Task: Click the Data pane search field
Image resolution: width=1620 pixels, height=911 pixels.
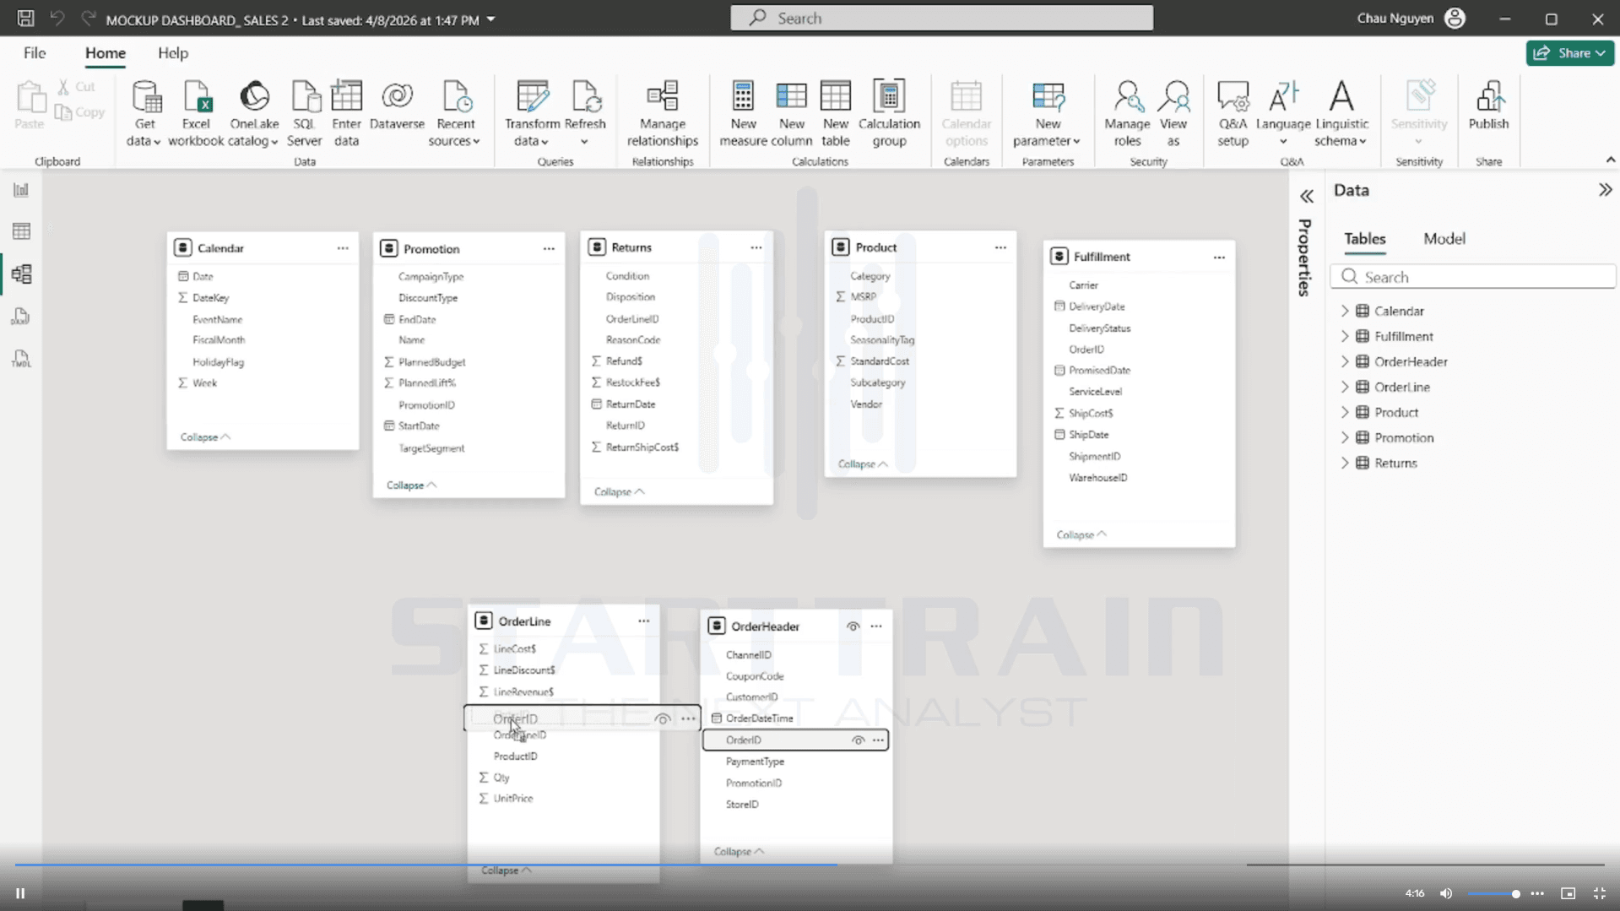Action: coord(1473,277)
